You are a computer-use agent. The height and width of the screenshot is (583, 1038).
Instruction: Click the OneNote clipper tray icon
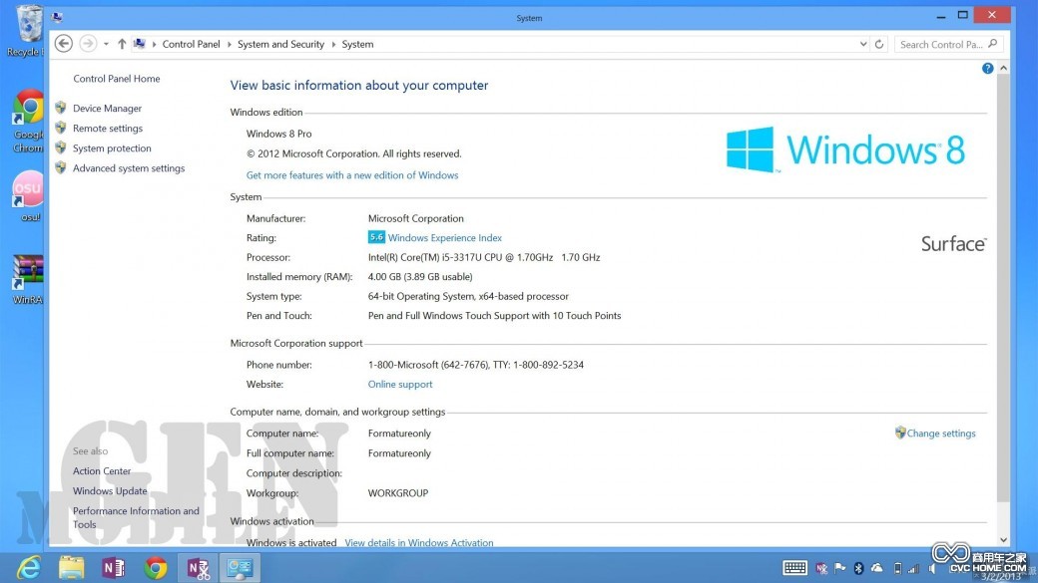click(821, 568)
